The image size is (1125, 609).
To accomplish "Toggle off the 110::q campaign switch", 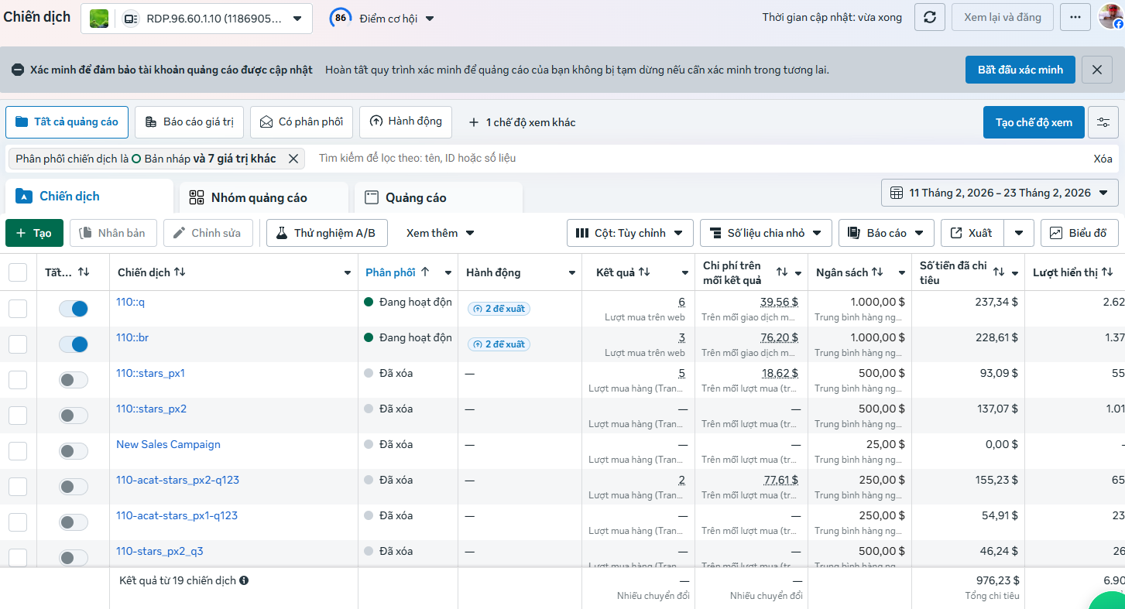I will point(74,309).
